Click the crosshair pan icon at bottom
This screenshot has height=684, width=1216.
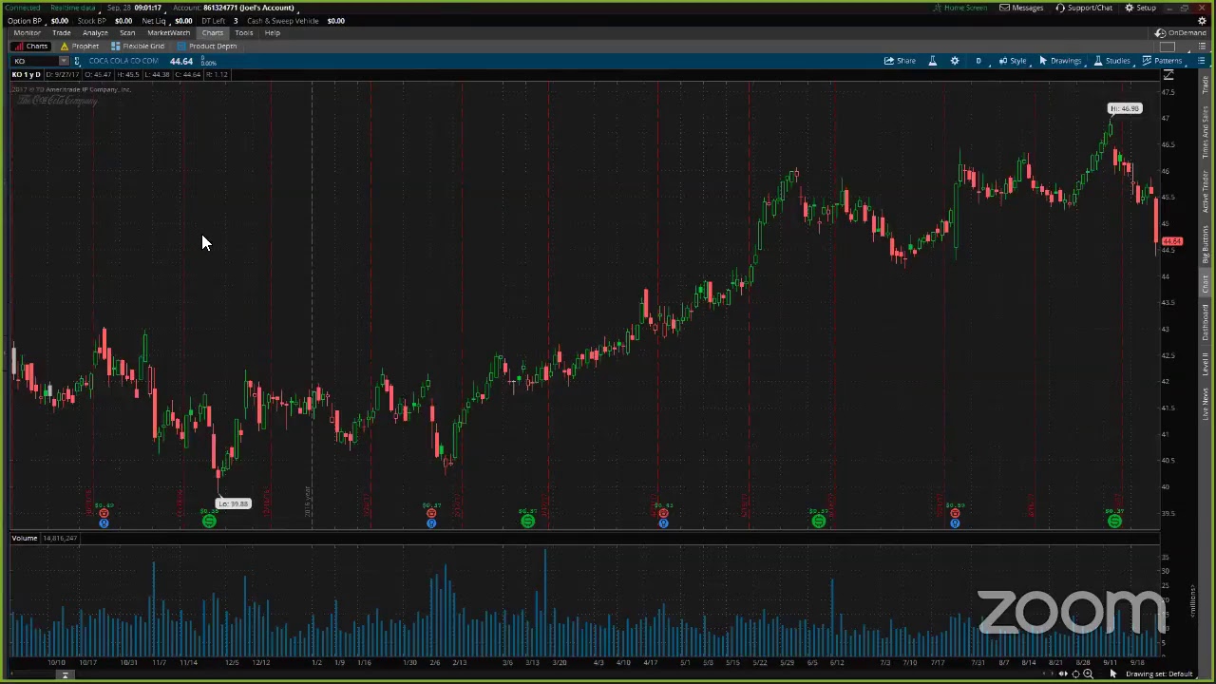(x=1075, y=674)
